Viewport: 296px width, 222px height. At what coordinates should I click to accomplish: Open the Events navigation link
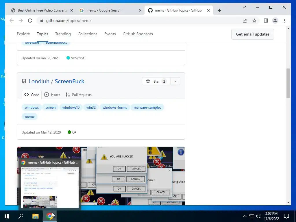[110, 34]
